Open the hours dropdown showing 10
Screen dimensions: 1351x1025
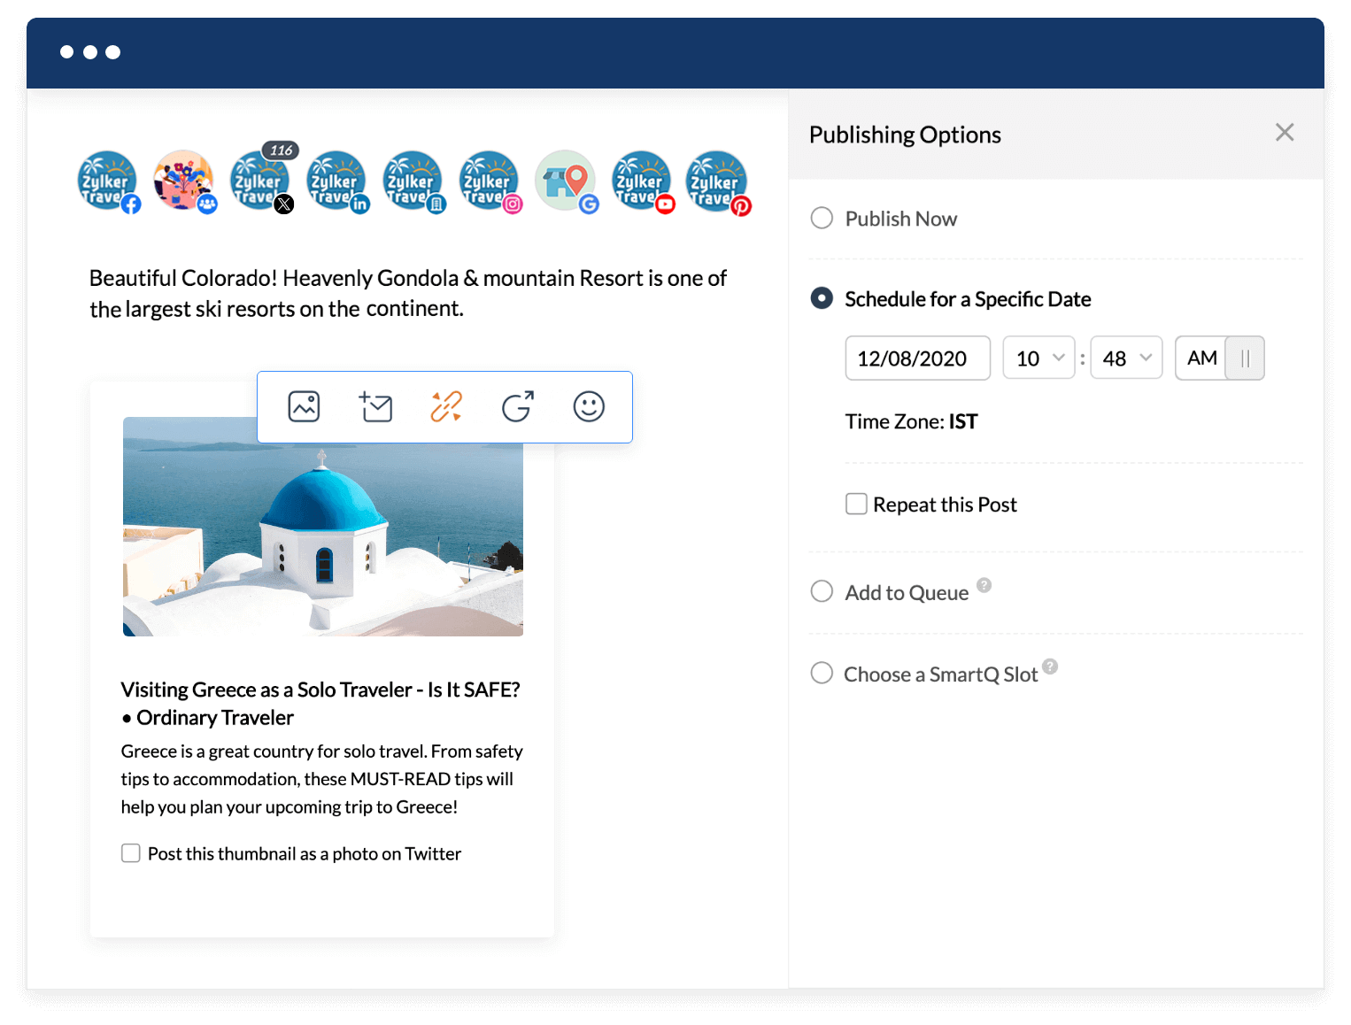[1038, 358]
